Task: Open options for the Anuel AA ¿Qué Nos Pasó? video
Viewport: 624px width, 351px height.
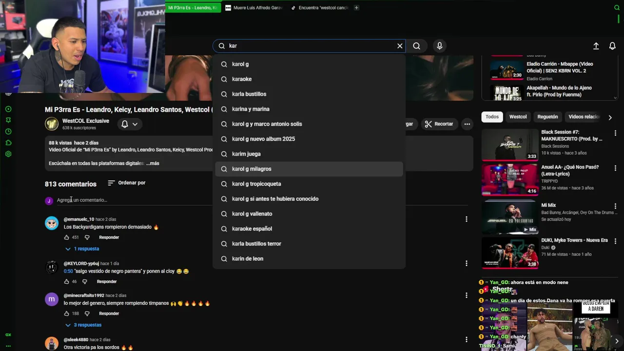Action: point(615,168)
